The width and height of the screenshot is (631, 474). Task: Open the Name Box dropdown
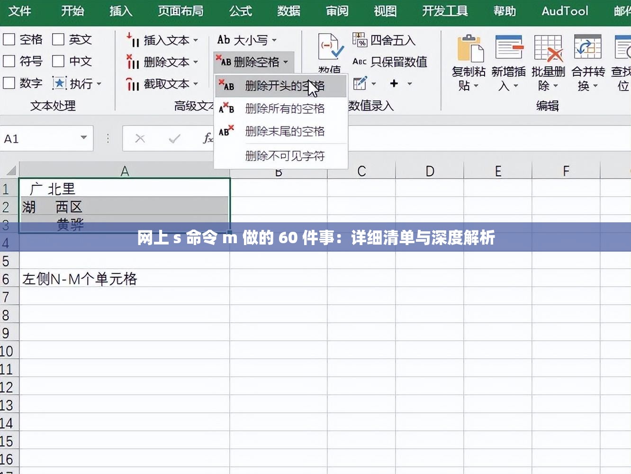(83, 138)
